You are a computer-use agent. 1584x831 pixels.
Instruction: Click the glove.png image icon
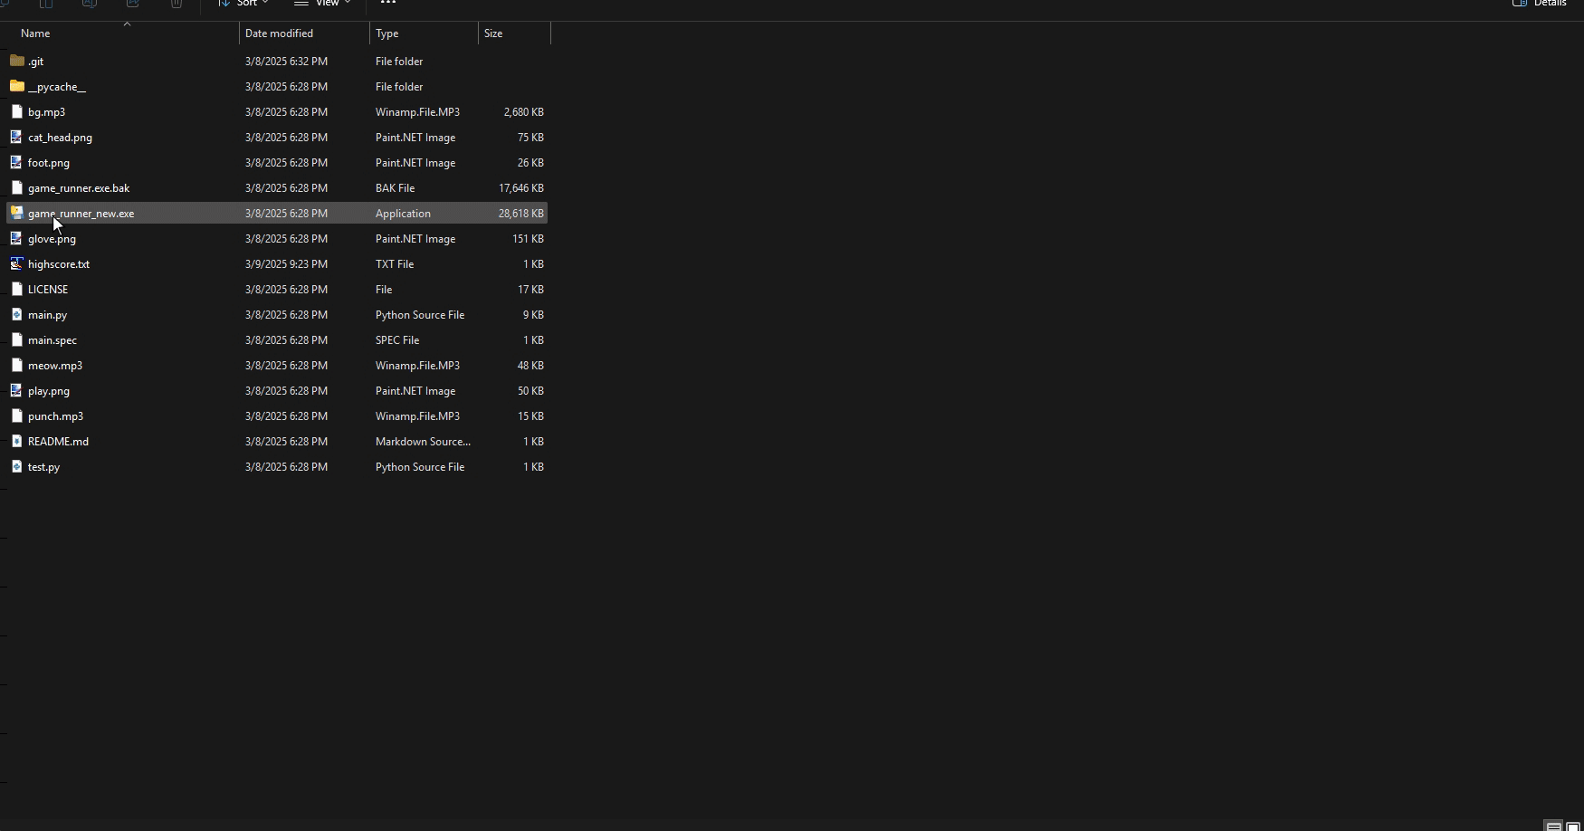pos(16,238)
